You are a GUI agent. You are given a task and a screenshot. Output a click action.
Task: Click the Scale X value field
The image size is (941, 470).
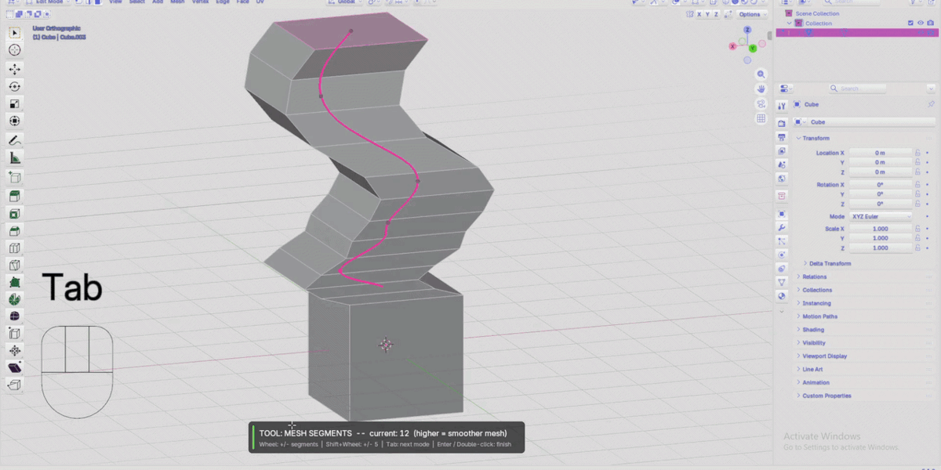tap(881, 229)
